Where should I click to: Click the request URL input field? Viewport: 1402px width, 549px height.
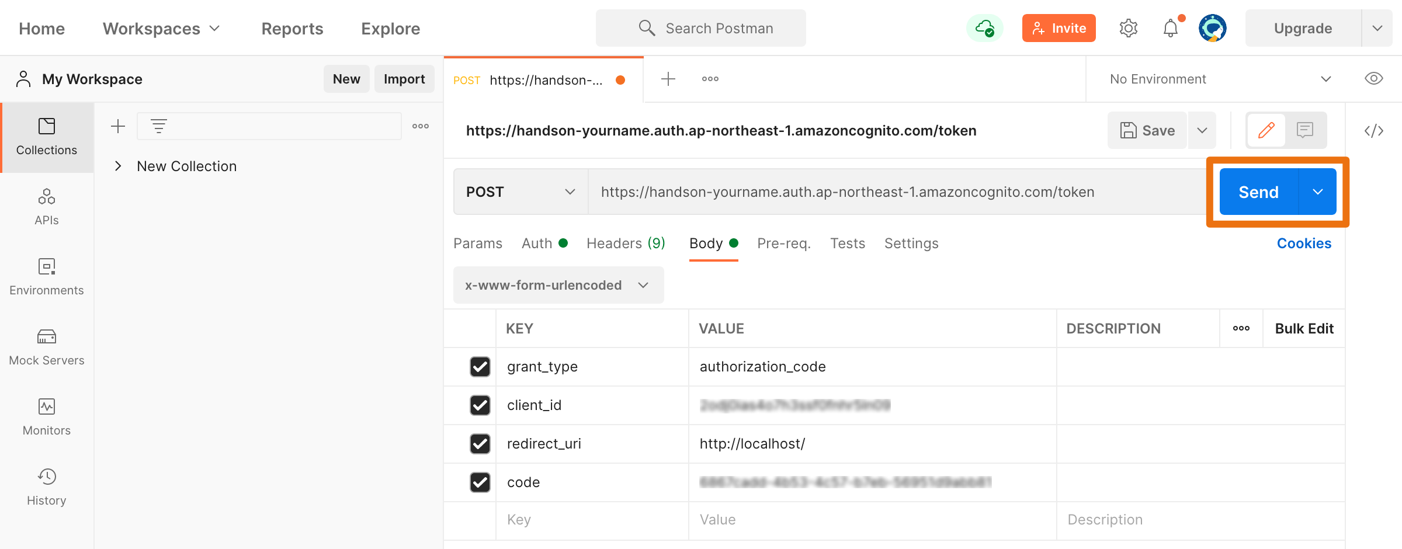coord(897,192)
